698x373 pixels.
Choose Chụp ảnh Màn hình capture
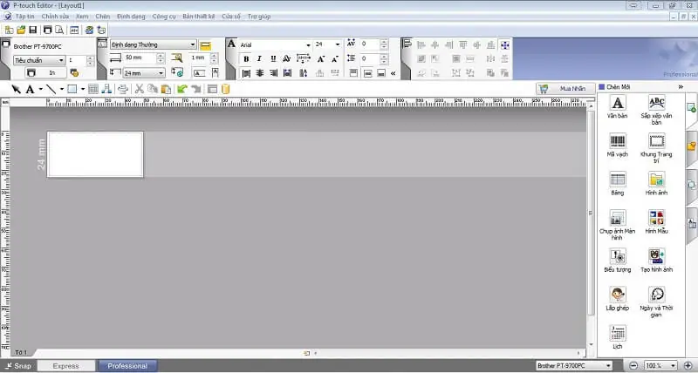(618, 225)
